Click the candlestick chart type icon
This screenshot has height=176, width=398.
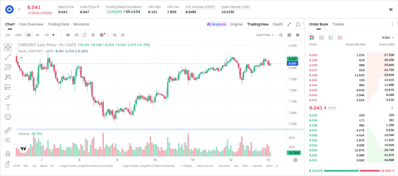point(68,35)
